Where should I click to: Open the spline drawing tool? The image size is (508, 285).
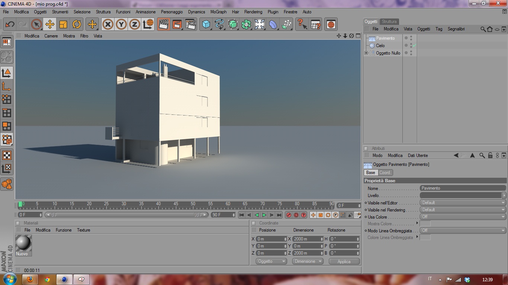219,24
